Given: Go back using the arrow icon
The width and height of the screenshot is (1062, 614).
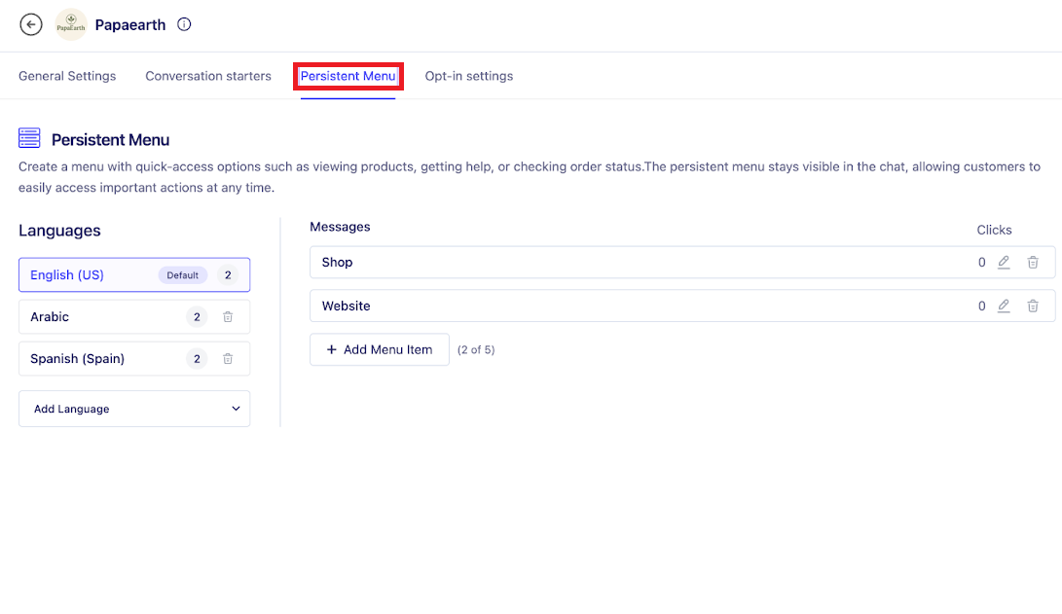Looking at the screenshot, I should [30, 24].
